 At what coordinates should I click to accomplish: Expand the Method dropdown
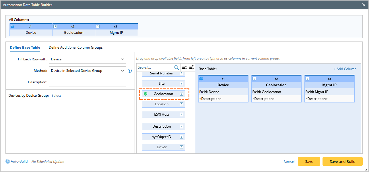(87, 71)
